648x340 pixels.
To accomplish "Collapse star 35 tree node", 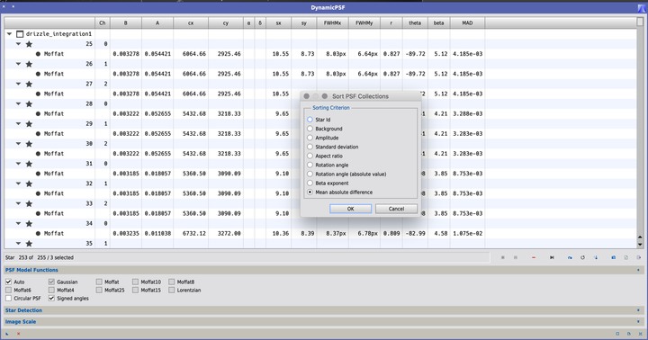I will 18,244.
